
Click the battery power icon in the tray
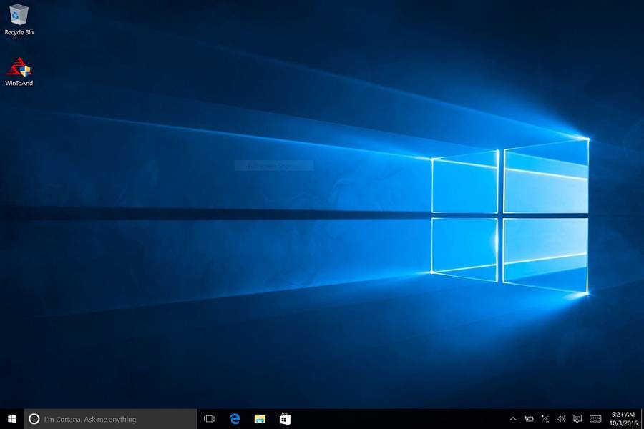click(x=530, y=419)
